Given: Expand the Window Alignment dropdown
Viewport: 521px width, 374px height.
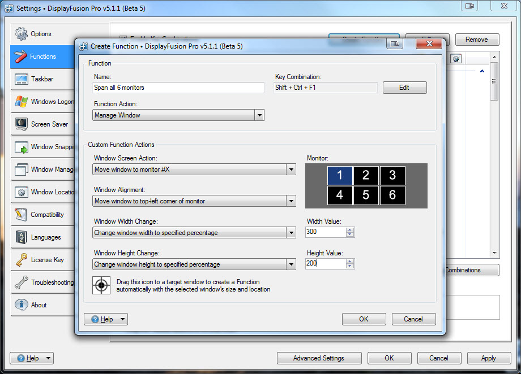Looking at the screenshot, I should [x=291, y=201].
